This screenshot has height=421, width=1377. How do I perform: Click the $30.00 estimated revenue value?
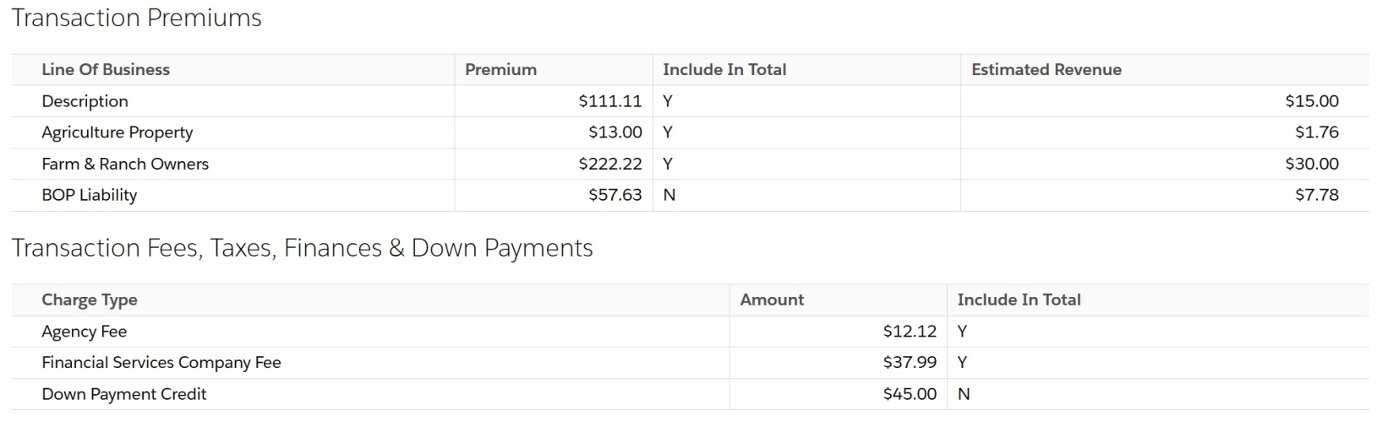(x=1311, y=164)
